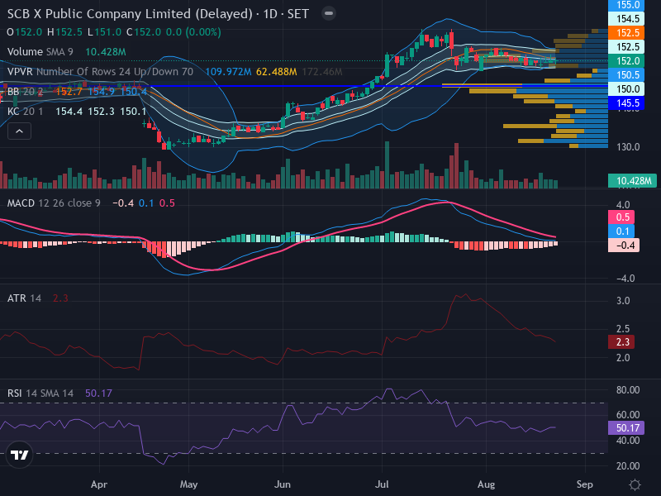Select the Volume SMA 9 indicator legend

click(x=40, y=52)
